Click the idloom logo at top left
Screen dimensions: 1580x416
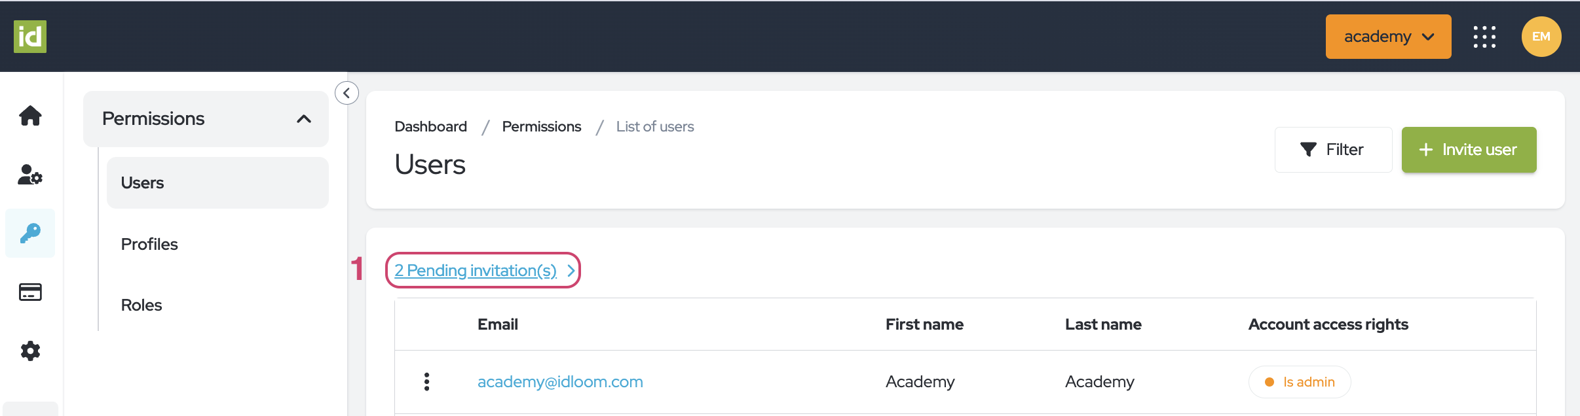[x=30, y=37]
